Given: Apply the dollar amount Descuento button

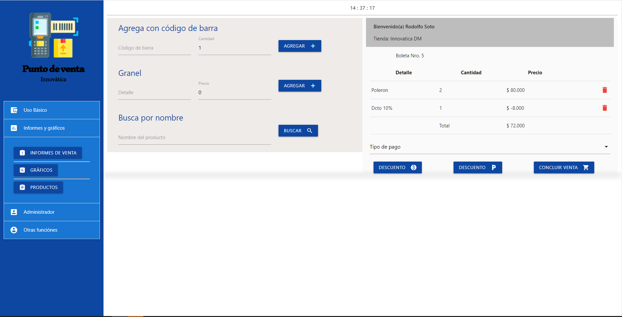Looking at the screenshot, I should coord(397,167).
